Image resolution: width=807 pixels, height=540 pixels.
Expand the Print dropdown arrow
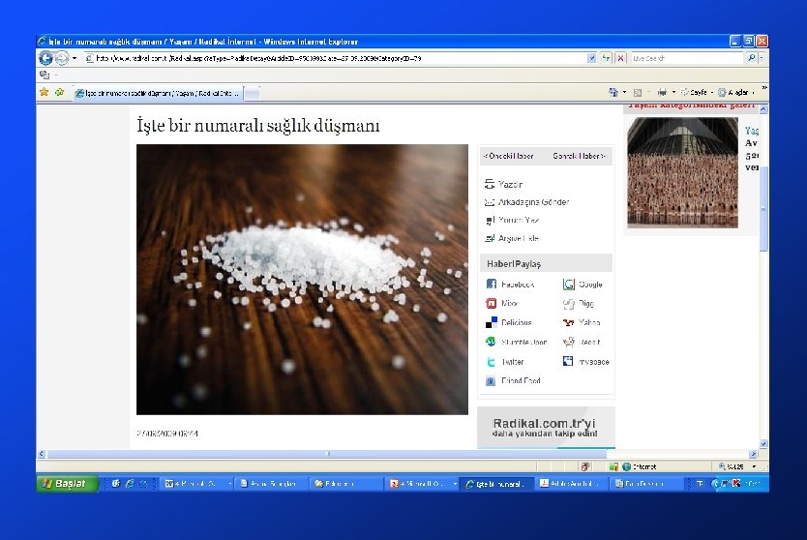point(673,92)
